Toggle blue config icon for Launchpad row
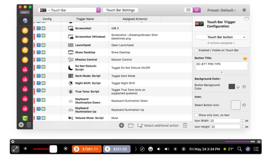The height and width of the screenshot is (159, 267). click(39, 45)
